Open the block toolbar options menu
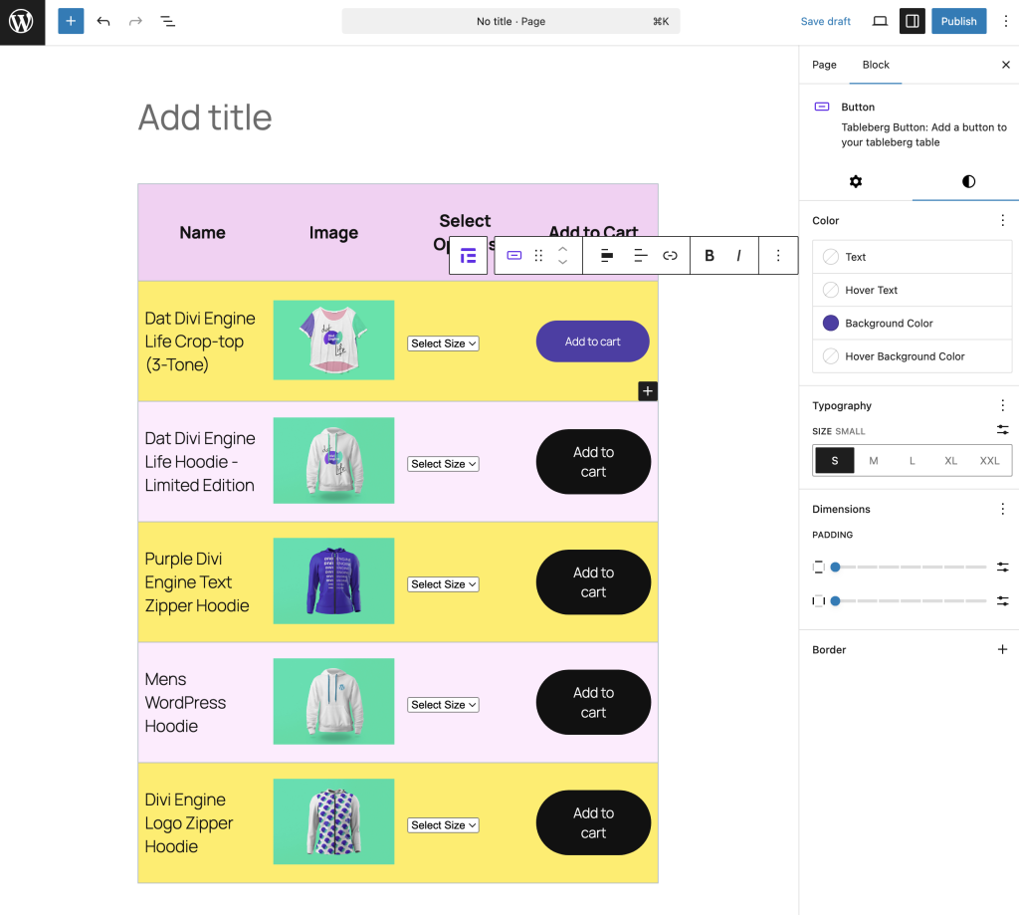This screenshot has height=915, width=1019. [x=778, y=256]
